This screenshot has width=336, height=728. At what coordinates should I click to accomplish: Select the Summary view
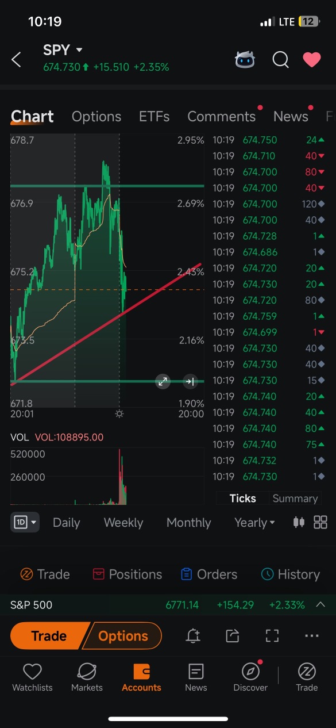click(x=295, y=499)
